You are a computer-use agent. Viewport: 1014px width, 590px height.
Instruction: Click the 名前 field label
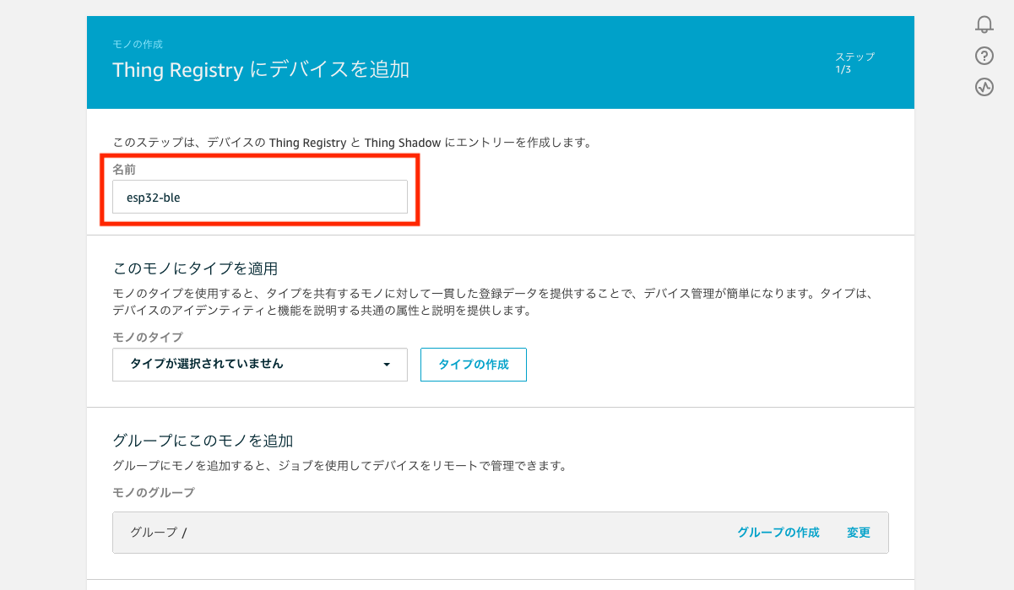click(124, 170)
